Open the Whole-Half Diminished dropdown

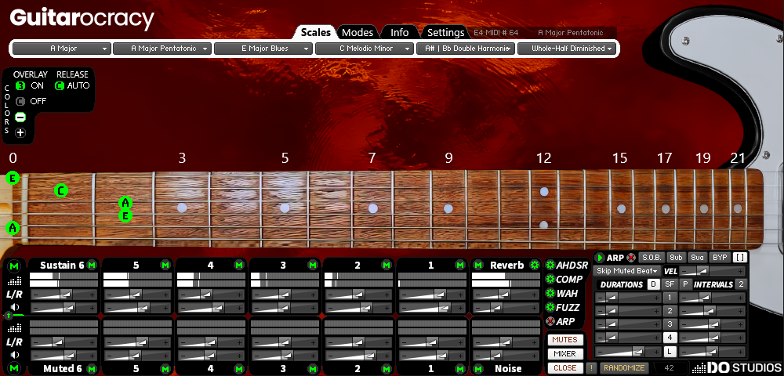(x=567, y=49)
